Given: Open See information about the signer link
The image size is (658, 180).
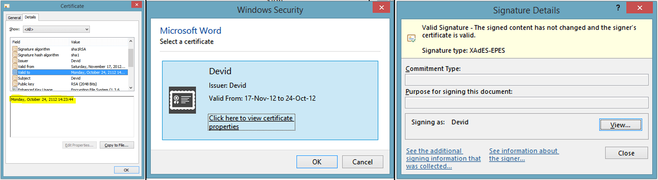Looking at the screenshot, I should click(523, 154).
